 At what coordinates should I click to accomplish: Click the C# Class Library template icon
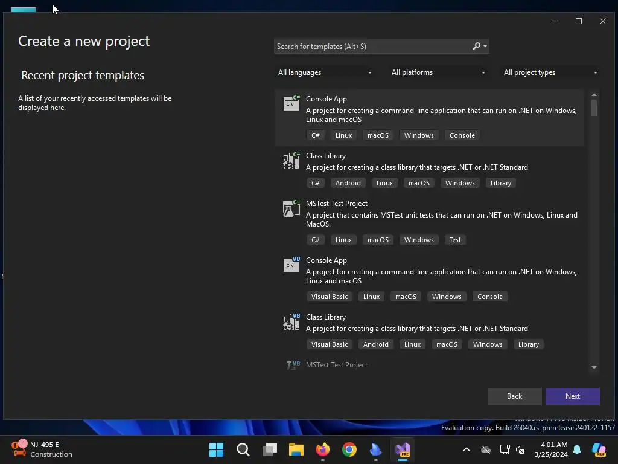pyautogui.click(x=291, y=160)
